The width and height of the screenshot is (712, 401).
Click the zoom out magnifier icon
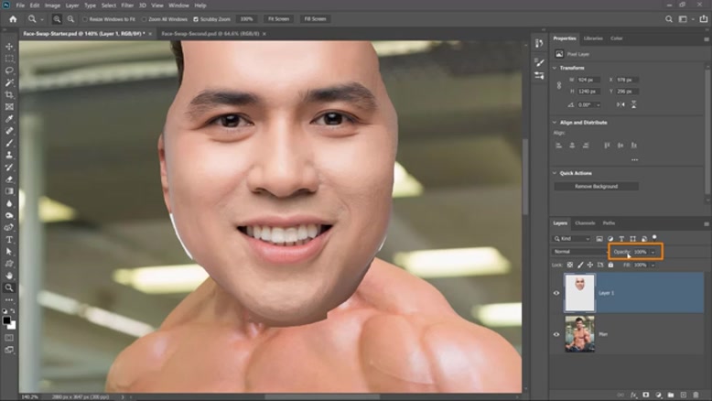click(x=70, y=18)
